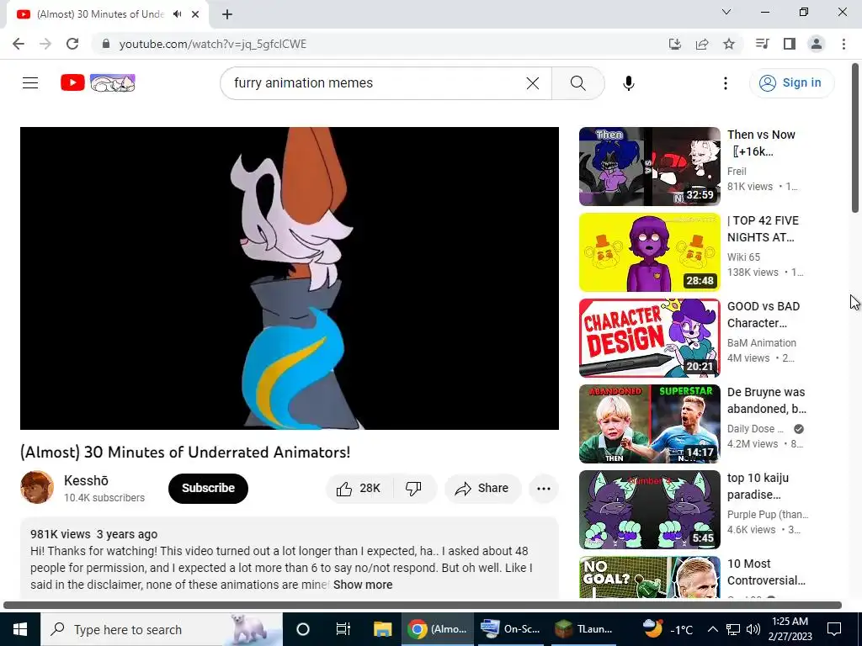Toggle the Chrome side panel

point(790,44)
